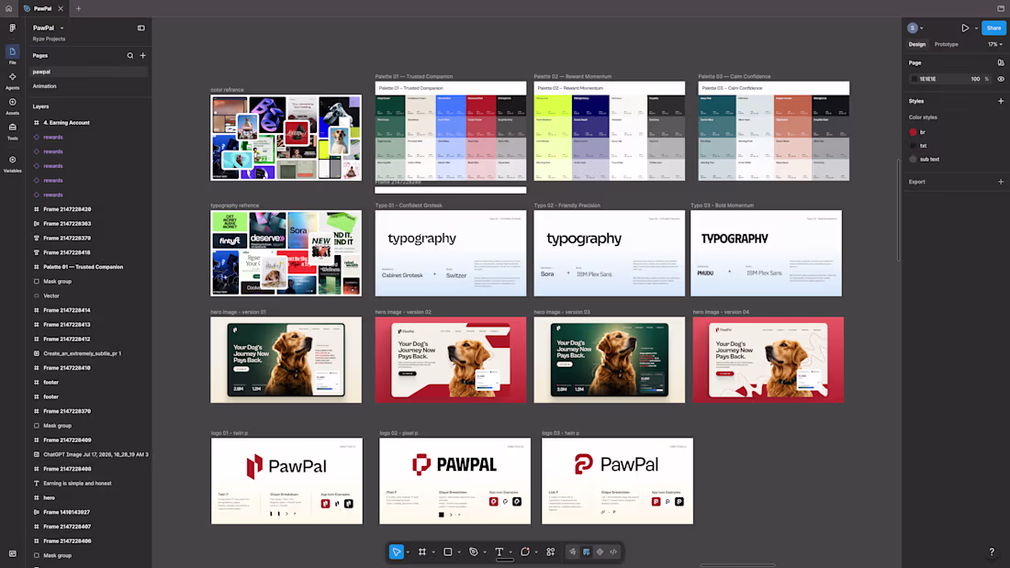1010x568 pixels.
Task: Open the Figma main menu logo
Action: point(12,28)
